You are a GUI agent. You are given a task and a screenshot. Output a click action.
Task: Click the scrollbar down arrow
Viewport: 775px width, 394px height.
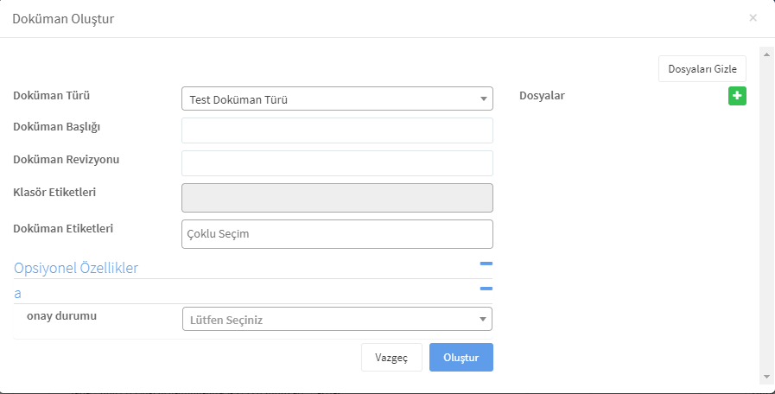tap(766, 378)
